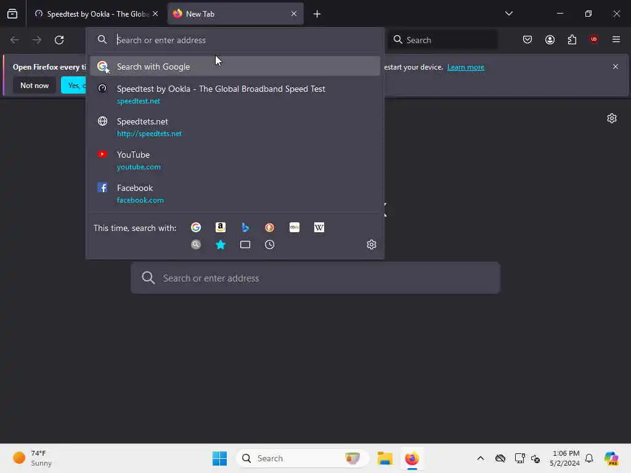
Task: Click Firefox taskbar icon
Action: pos(412,458)
